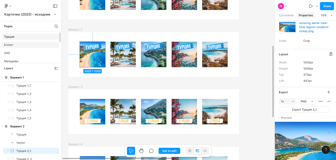Viewport: 336px width, 160px height.
Task: Start the presentation with the Play icon
Action: (x=311, y=6)
